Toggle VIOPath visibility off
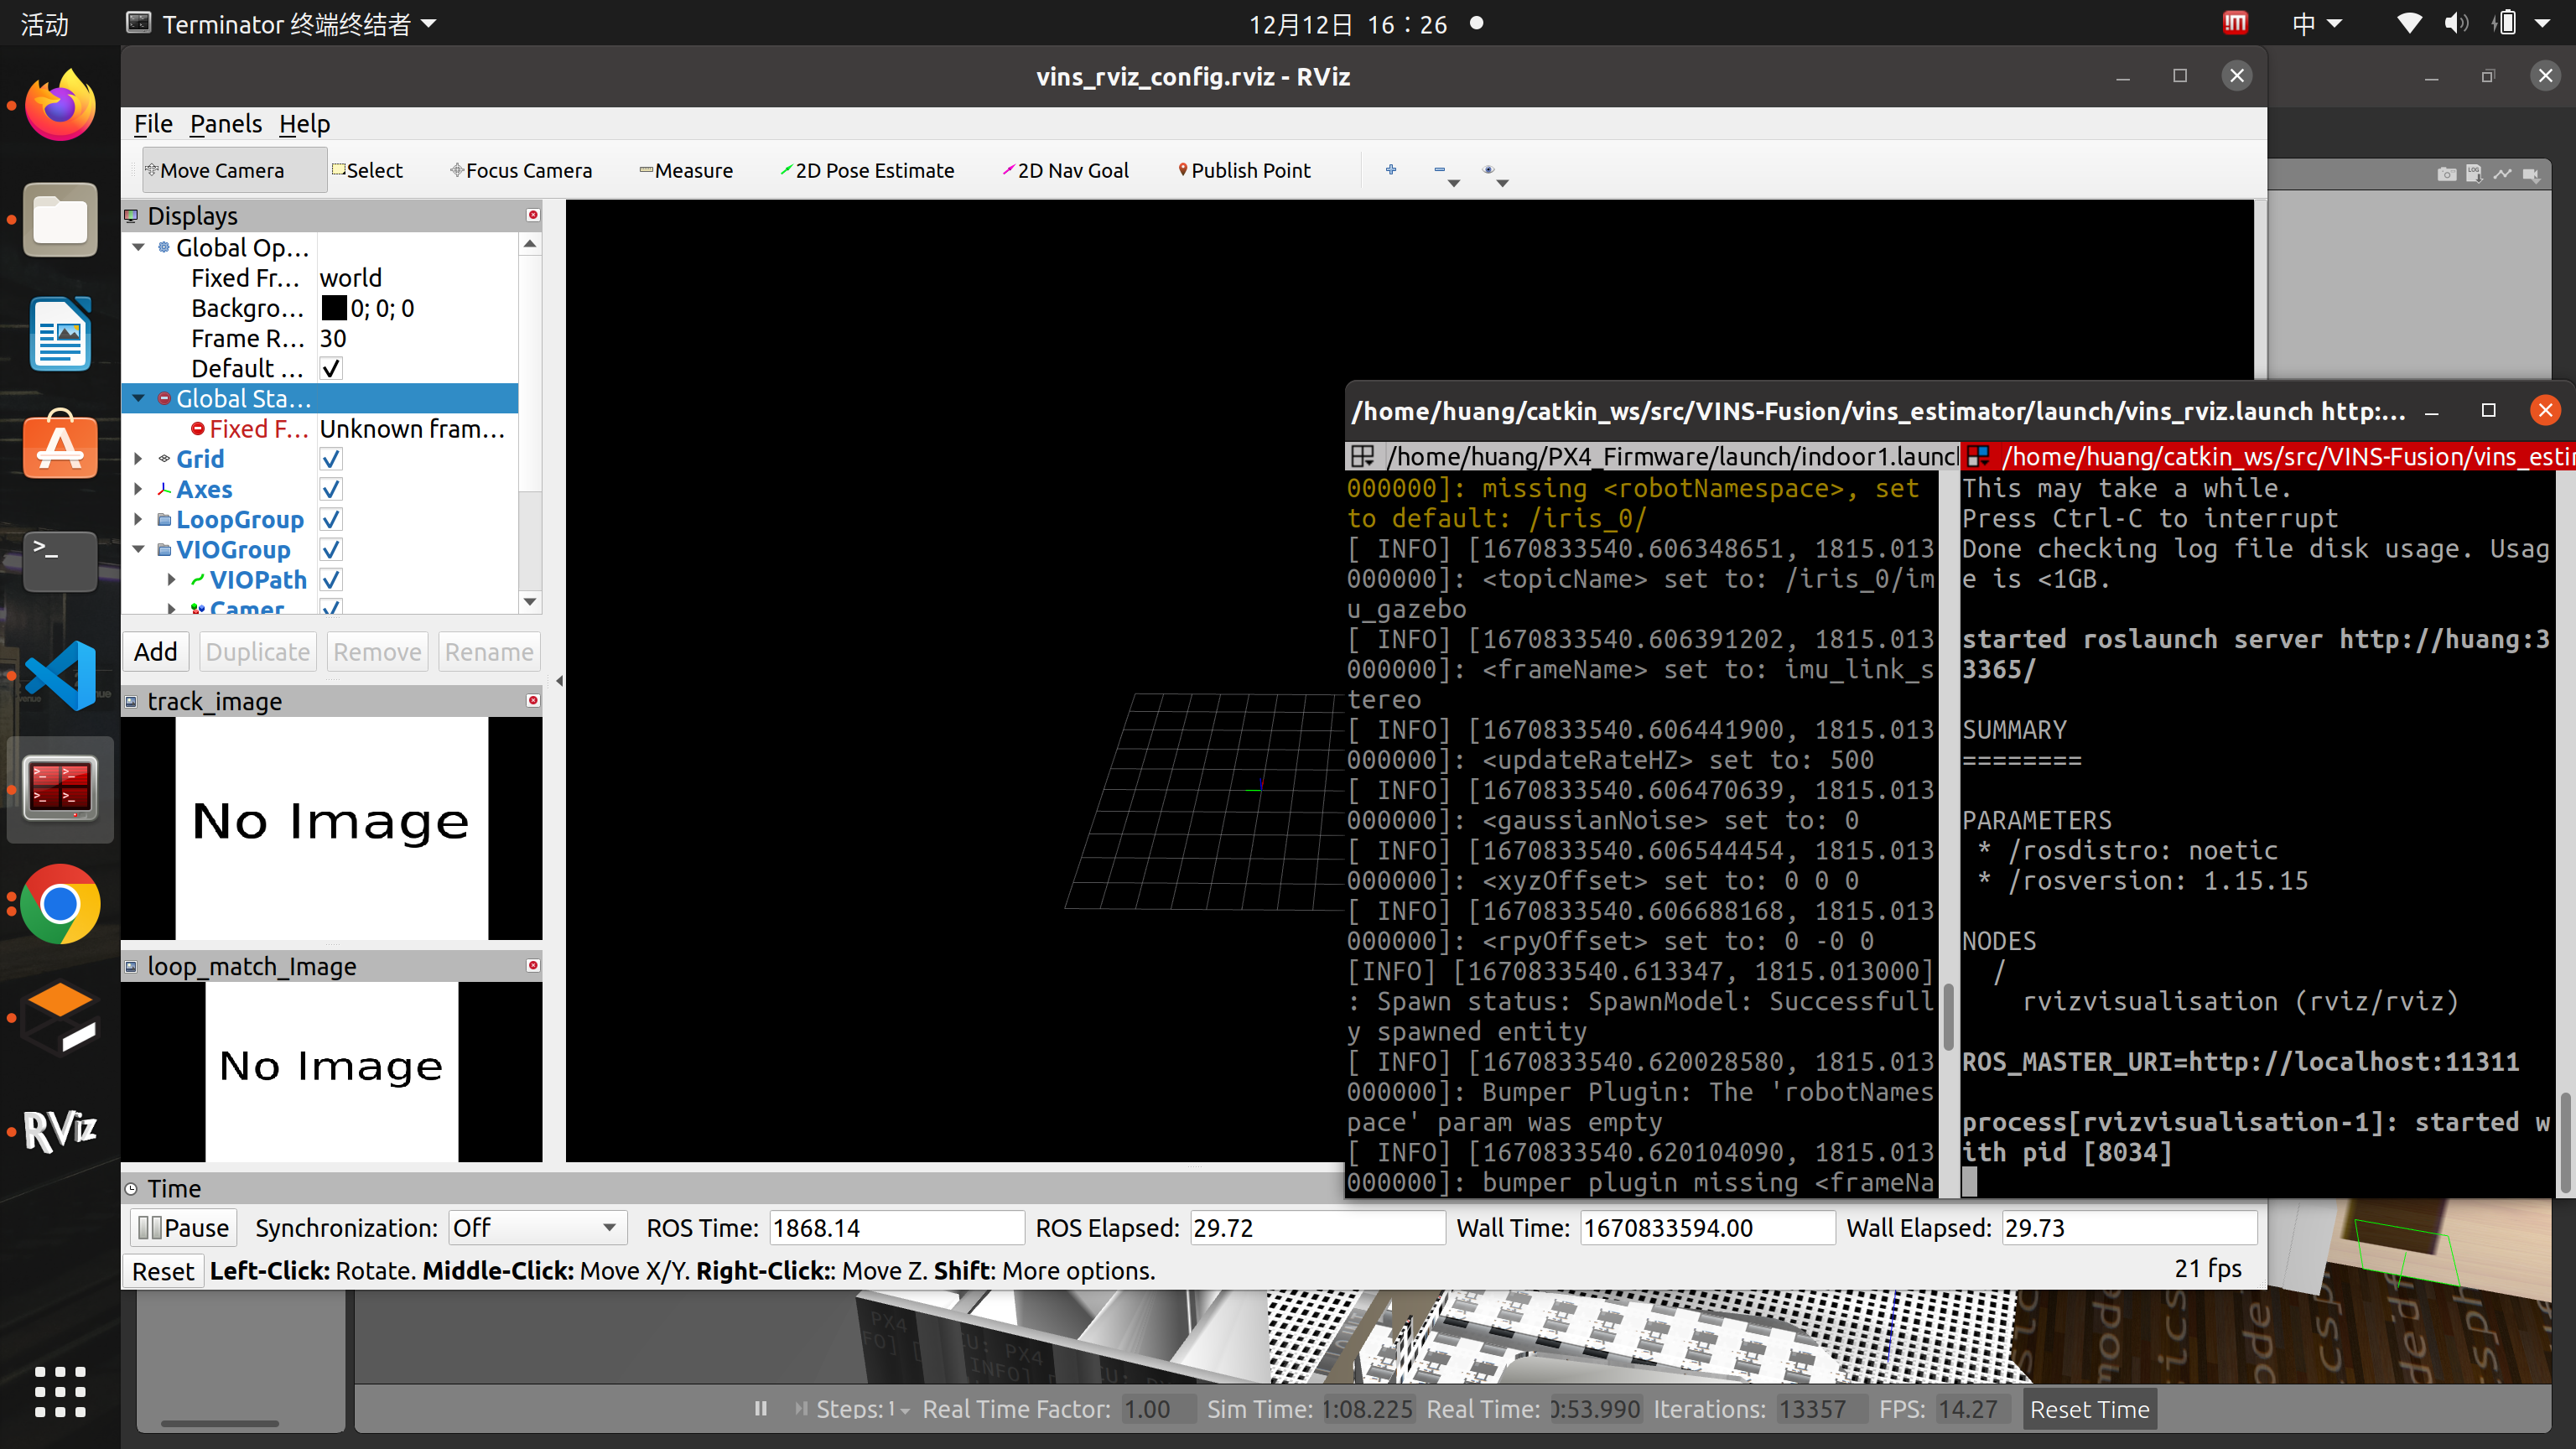This screenshot has width=2576, height=1449. (331, 579)
